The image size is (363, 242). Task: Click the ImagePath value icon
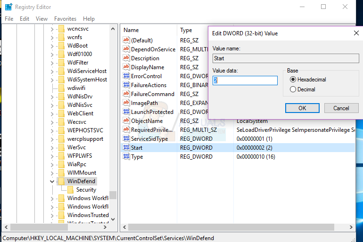click(x=126, y=103)
